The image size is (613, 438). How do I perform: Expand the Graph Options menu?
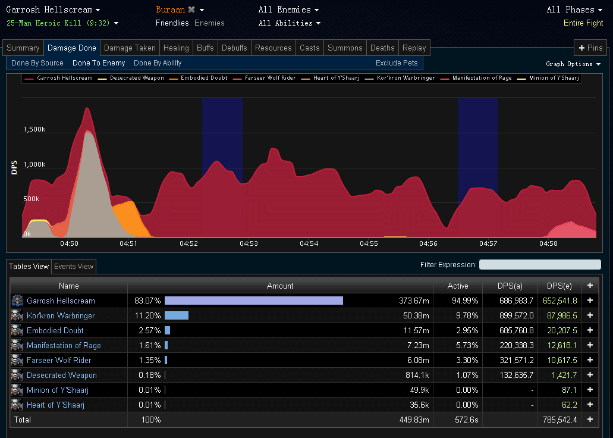click(x=573, y=64)
